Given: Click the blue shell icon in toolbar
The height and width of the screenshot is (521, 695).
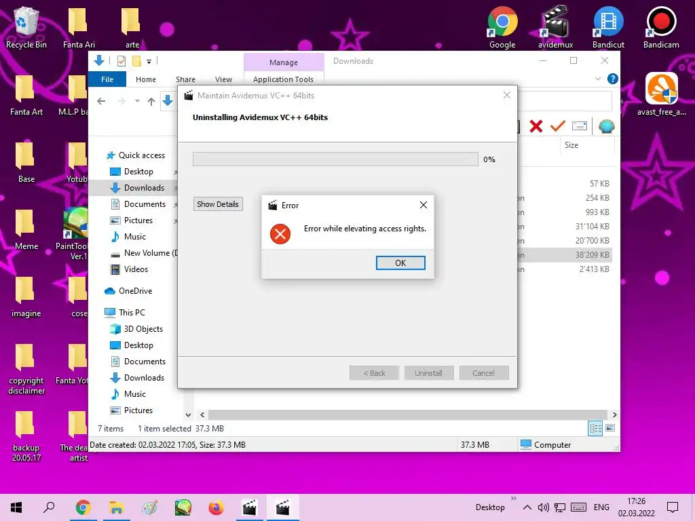Looking at the screenshot, I should tap(606, 126).
